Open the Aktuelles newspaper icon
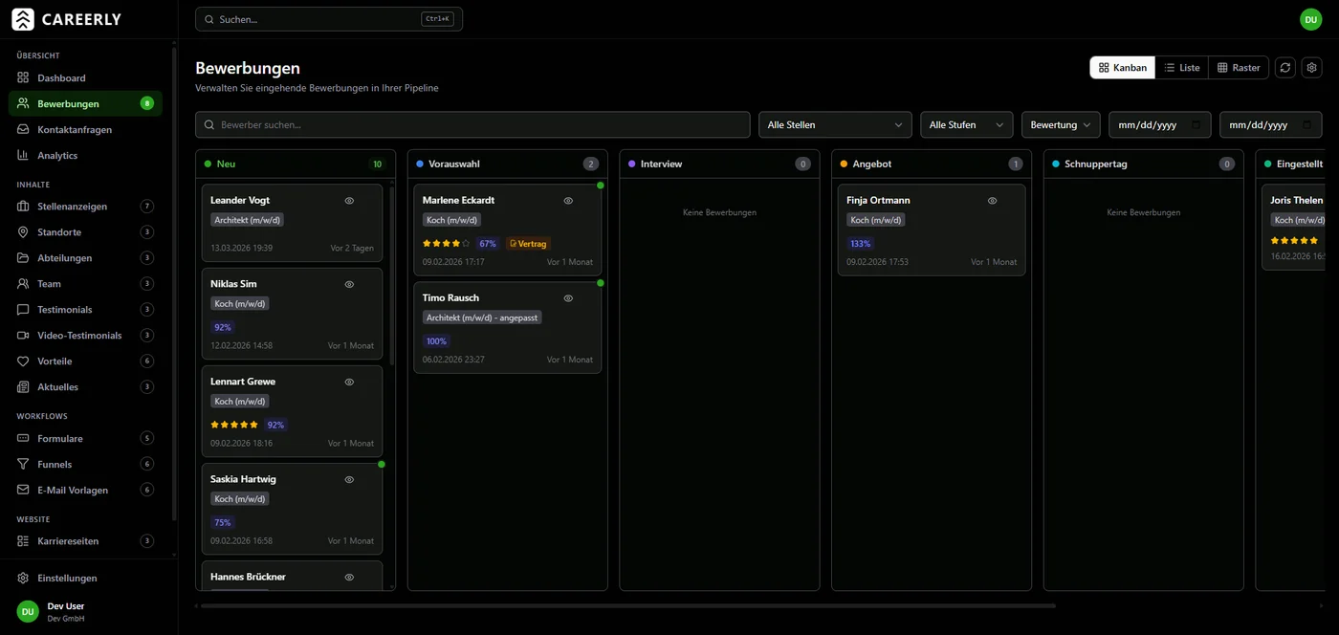The width and height of the screenshot is (1339, 635). click(23, 387)
